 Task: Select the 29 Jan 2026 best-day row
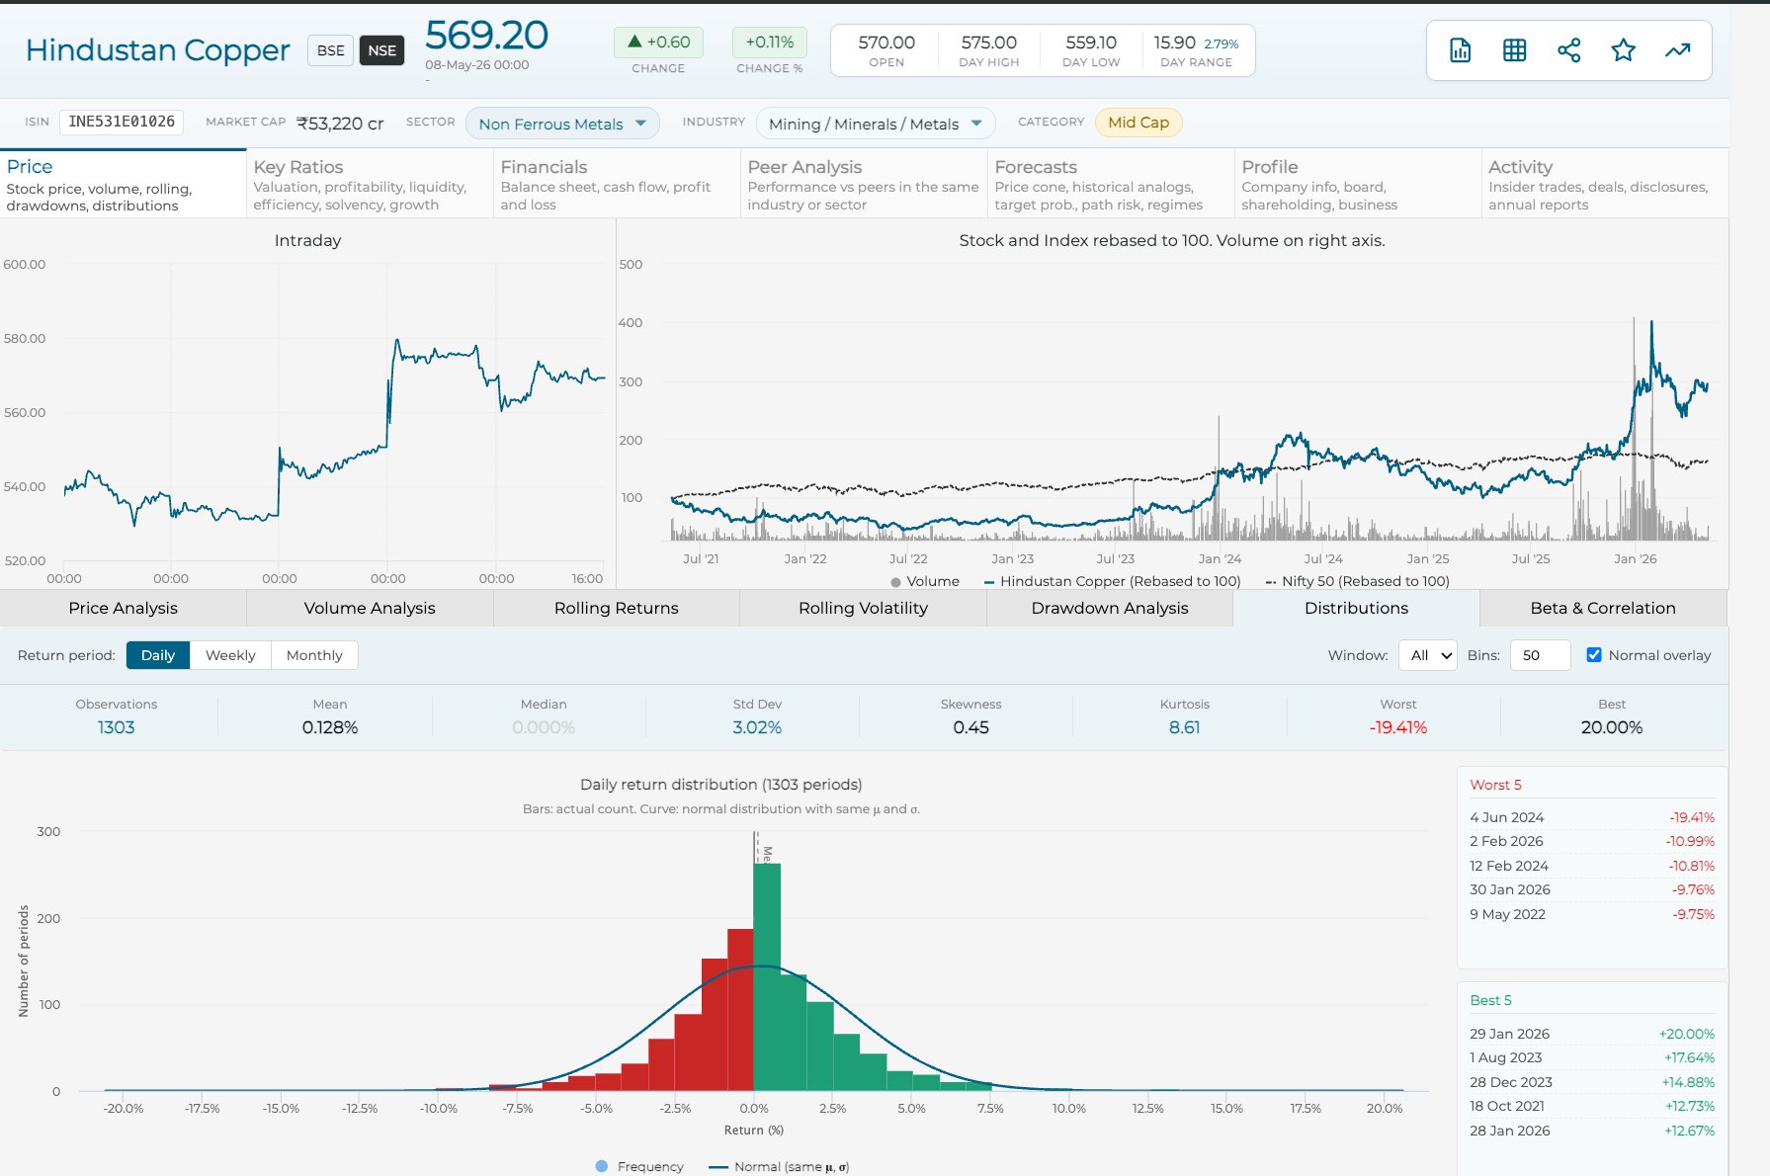[x=1591, y=1034]
